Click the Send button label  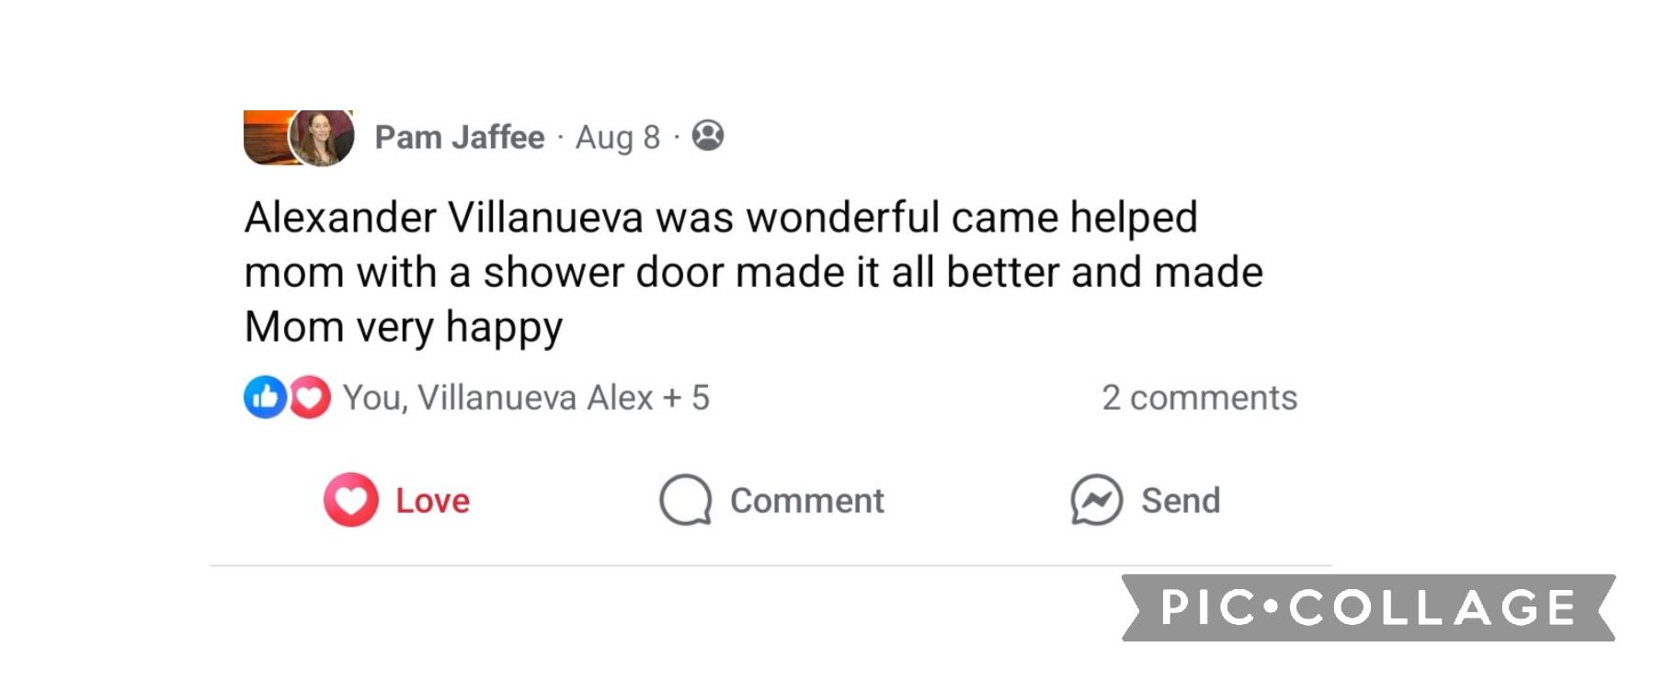click(1181, 501)
